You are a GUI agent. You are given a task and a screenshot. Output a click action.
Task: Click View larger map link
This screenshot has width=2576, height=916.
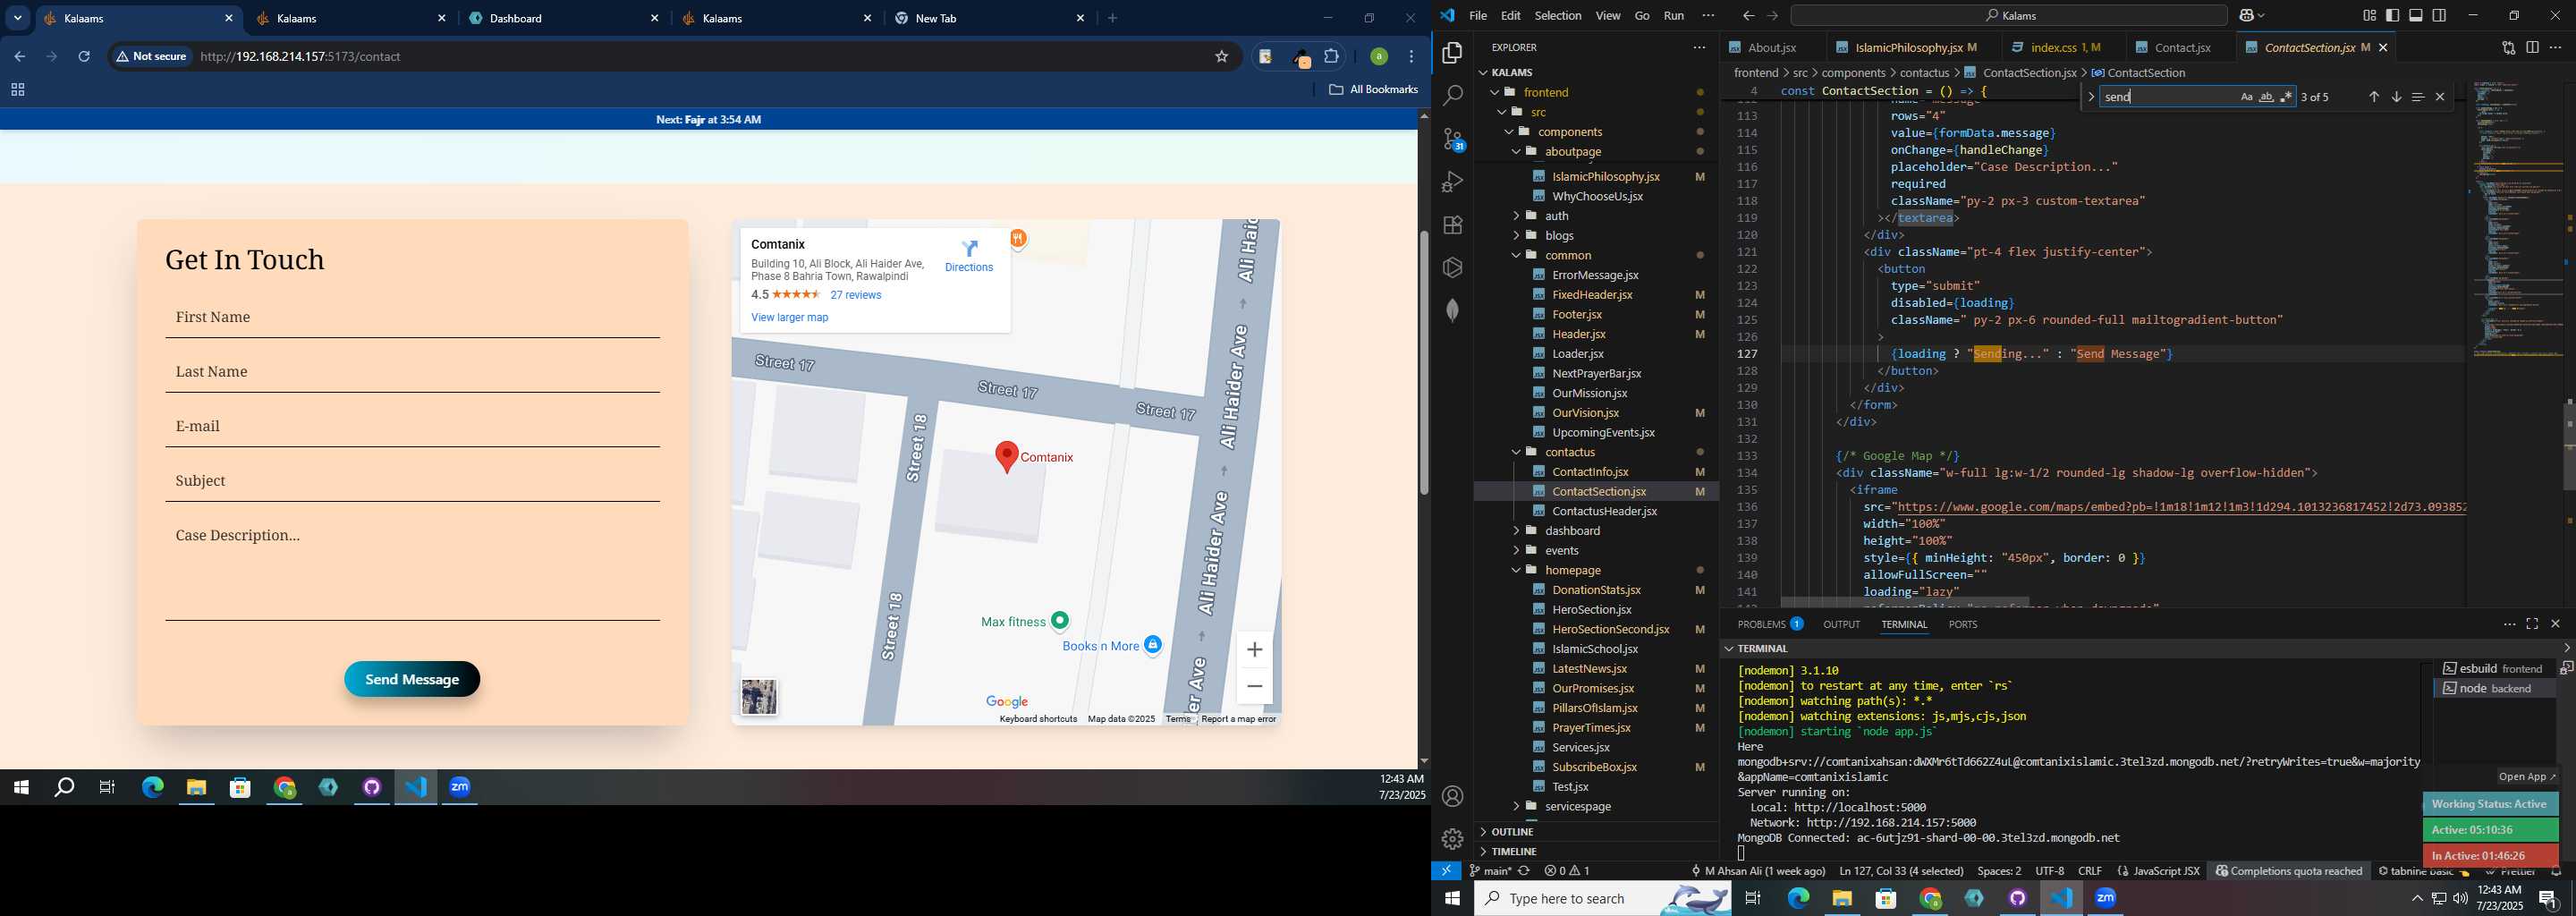pyautogui.click(x=789, y=318)
